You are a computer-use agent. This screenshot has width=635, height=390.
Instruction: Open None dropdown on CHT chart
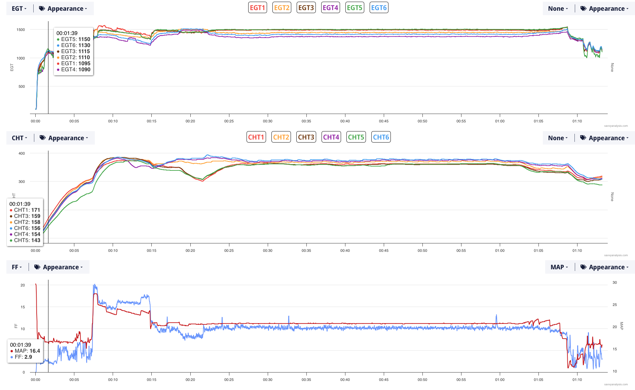[x=558, y=138]
